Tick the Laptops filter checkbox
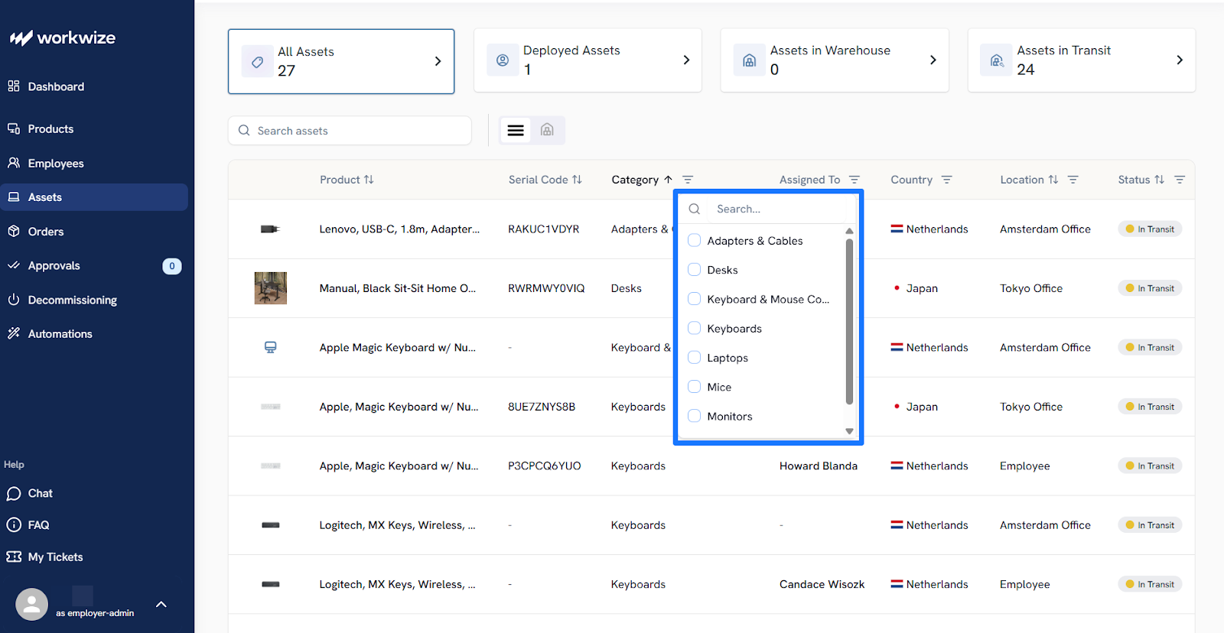Screen dimensions: 1224x633 [x=695, y=358]
